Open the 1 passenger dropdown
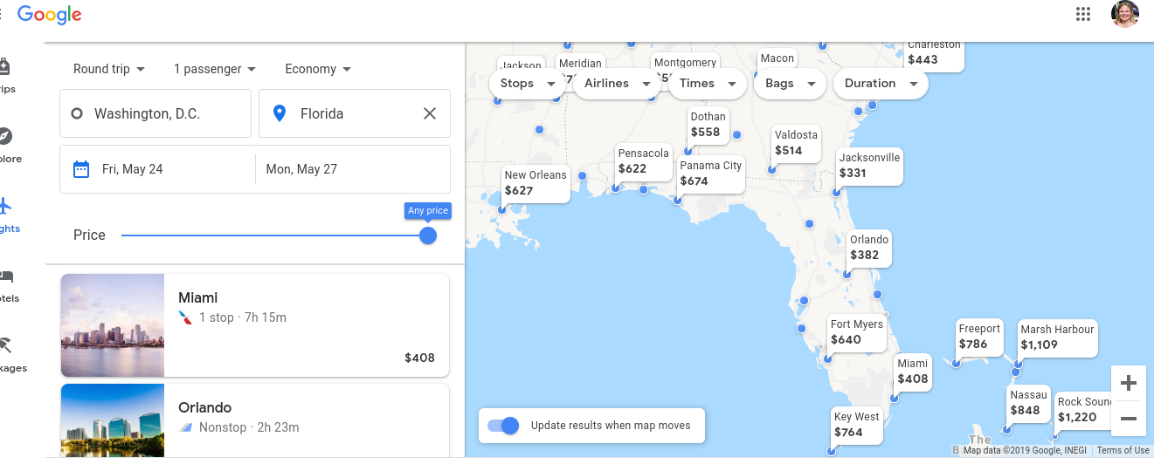The image size is (1154, 464). pyautogui.click(x=214, y=69)
